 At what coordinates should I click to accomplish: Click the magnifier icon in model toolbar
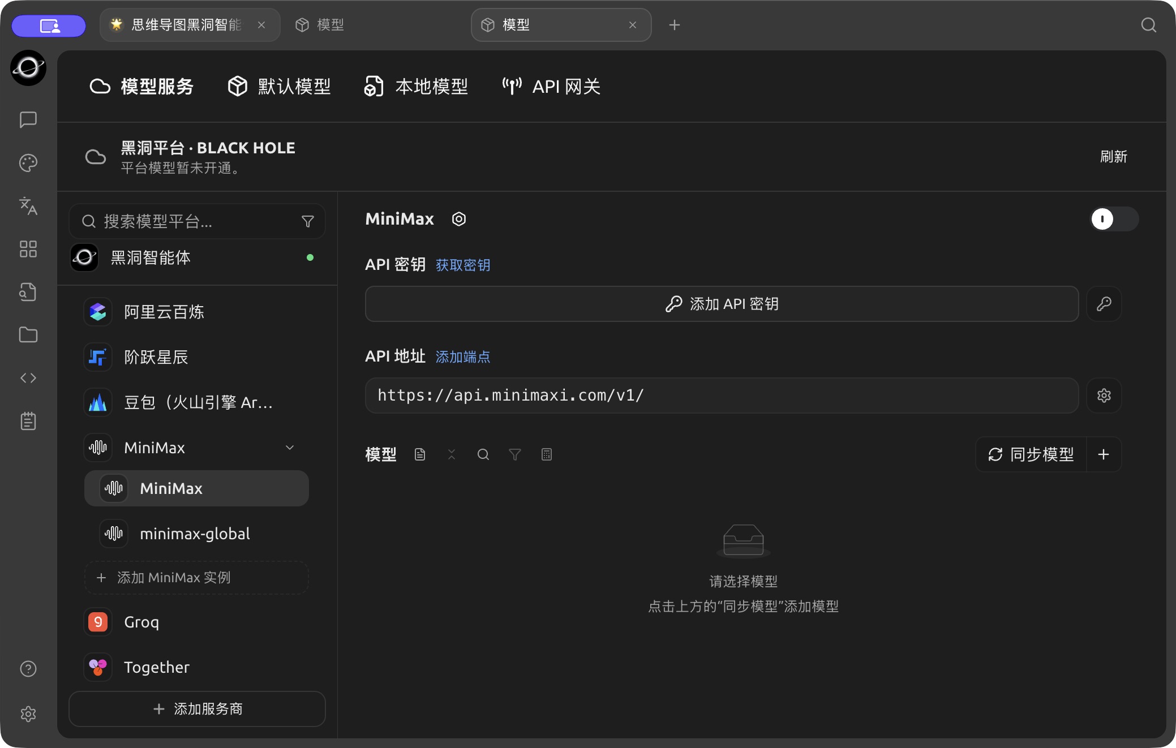click(x=483, y=454)
